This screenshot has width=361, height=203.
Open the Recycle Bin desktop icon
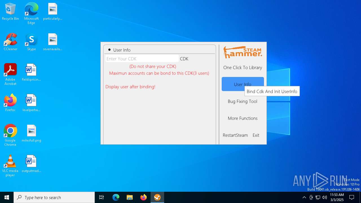10,12
